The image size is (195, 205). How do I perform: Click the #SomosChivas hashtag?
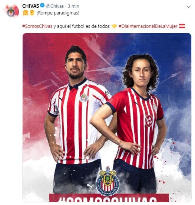37,26
